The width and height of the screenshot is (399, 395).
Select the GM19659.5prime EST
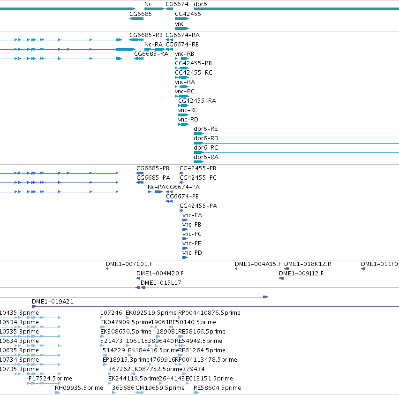(160, 388)
